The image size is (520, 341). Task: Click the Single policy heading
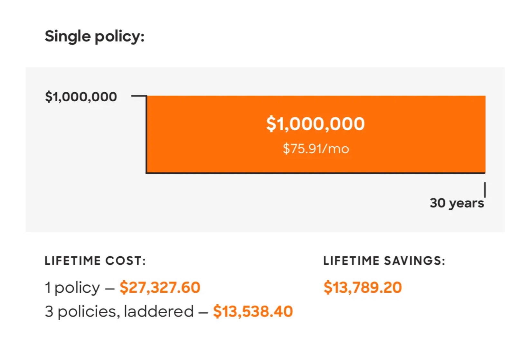click(x=94, y=36)
